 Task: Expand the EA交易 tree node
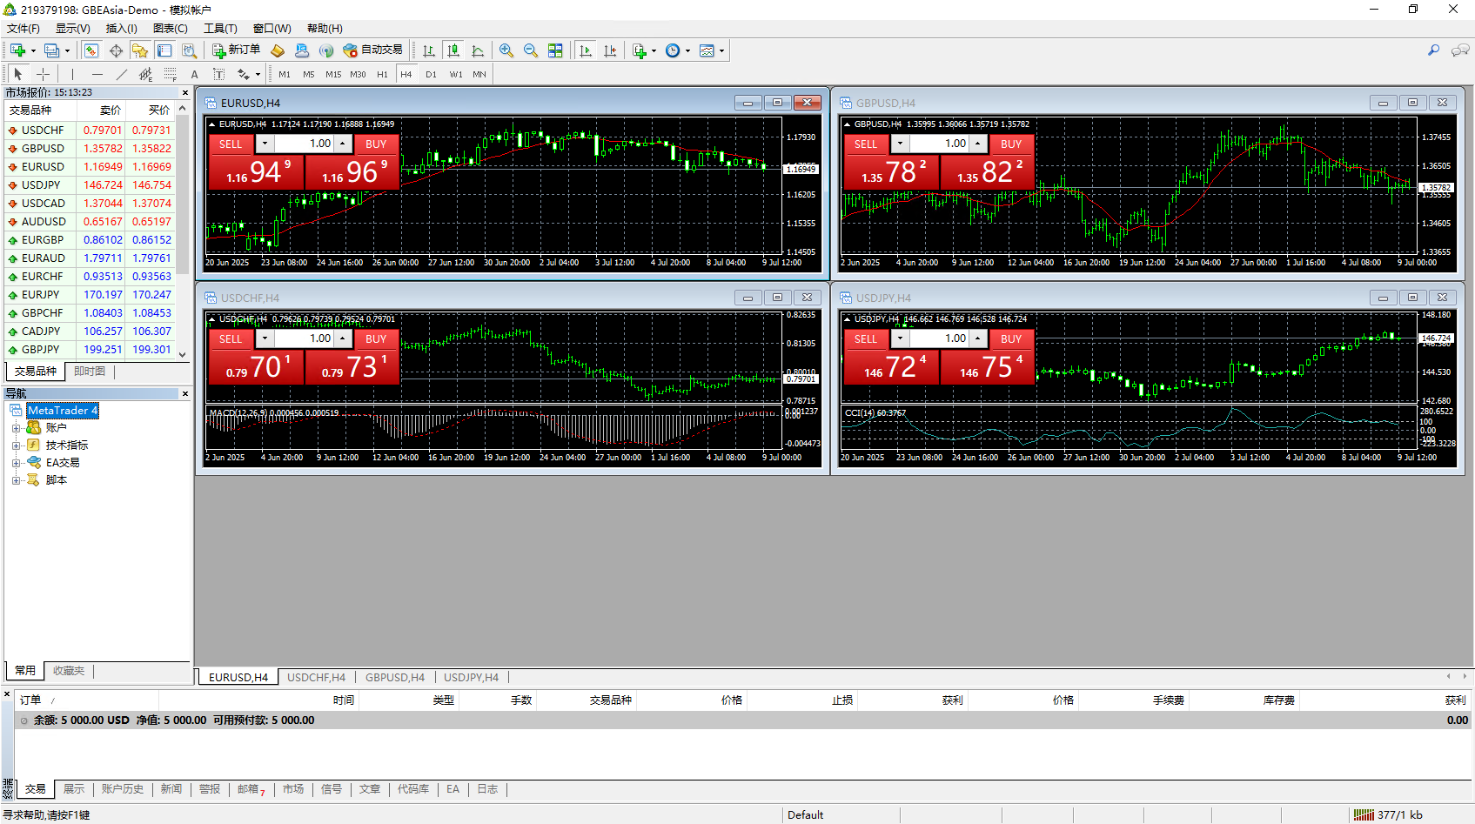(16, 463)
